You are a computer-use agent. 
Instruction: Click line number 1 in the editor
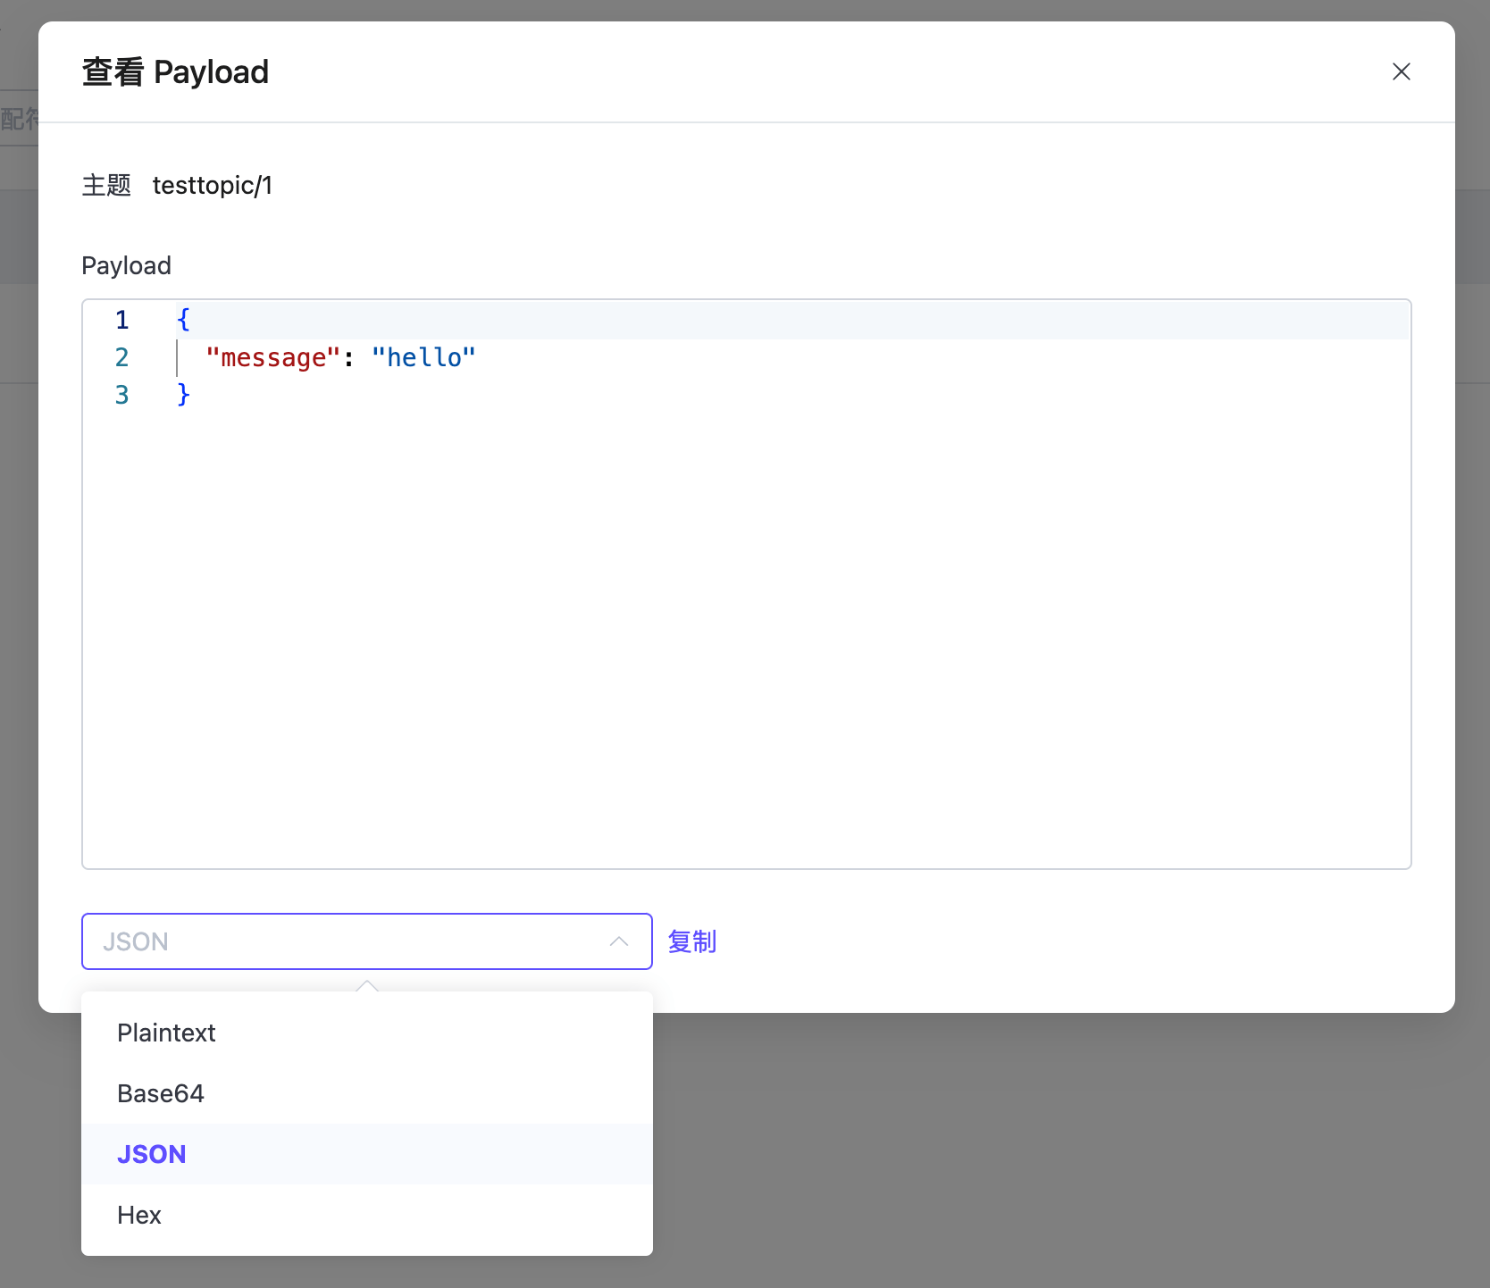(x=122, y=320)
